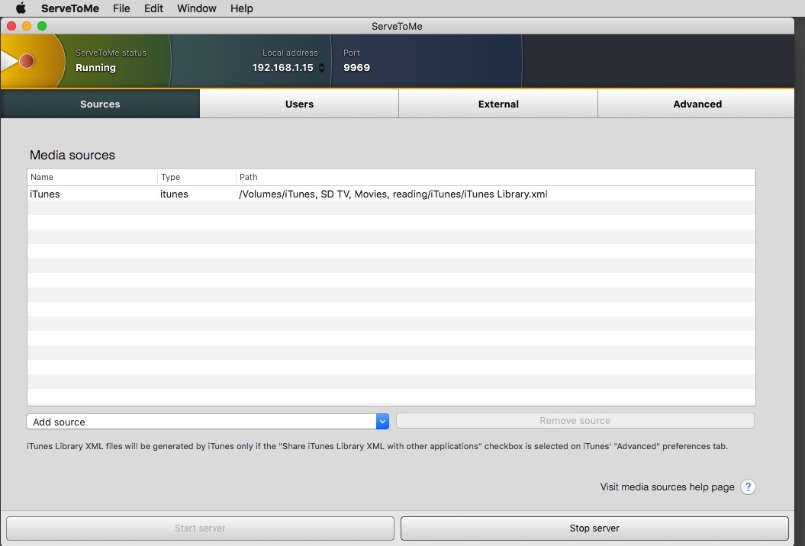The image size is (805, 546).
Task: Click the Start server button
Action: click(200, 528)
